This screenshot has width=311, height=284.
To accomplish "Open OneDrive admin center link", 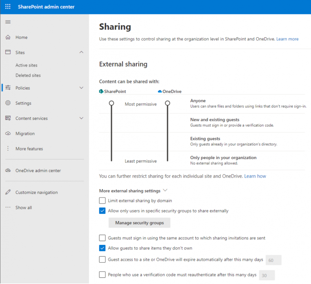I will point(38,171).
